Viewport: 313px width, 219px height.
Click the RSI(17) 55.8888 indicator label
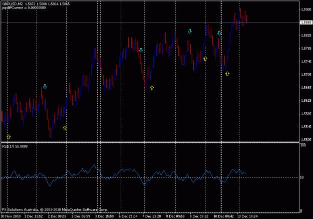coord(15,146)
